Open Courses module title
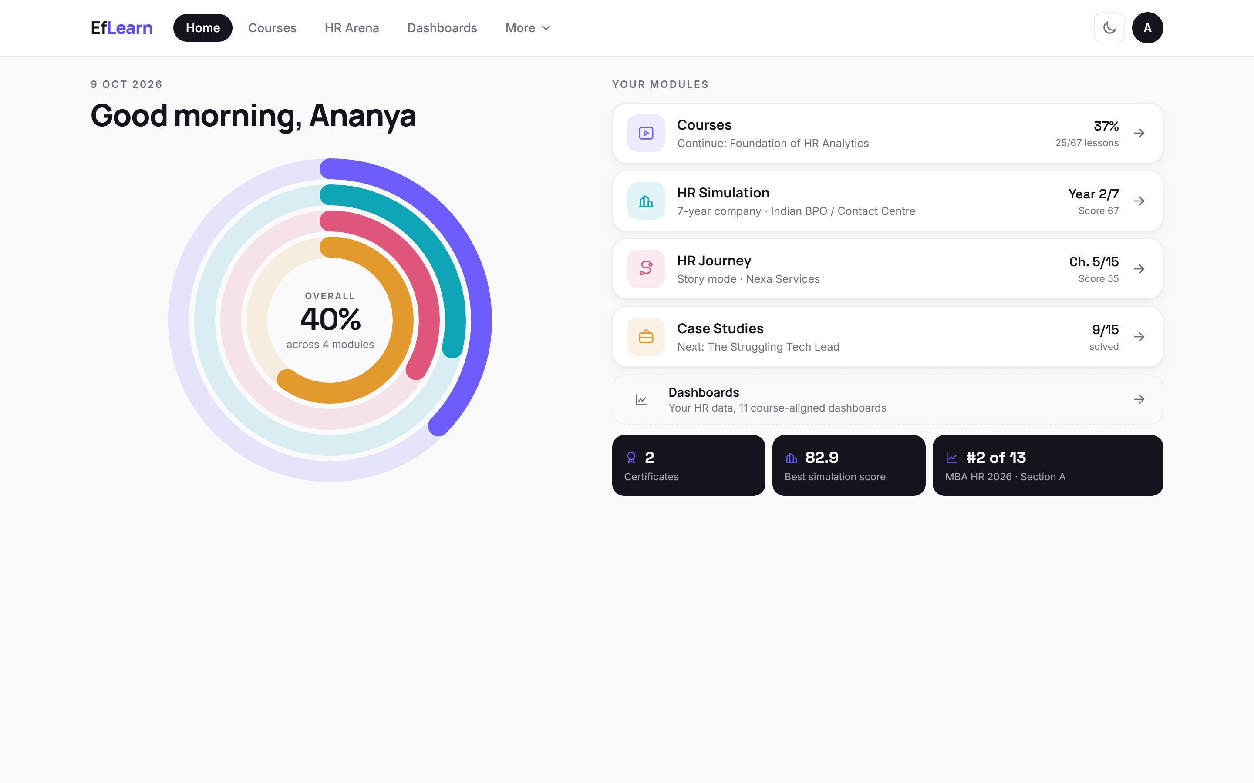The image size is (1254, 783). pyautogui.click(x=704, y=125)
